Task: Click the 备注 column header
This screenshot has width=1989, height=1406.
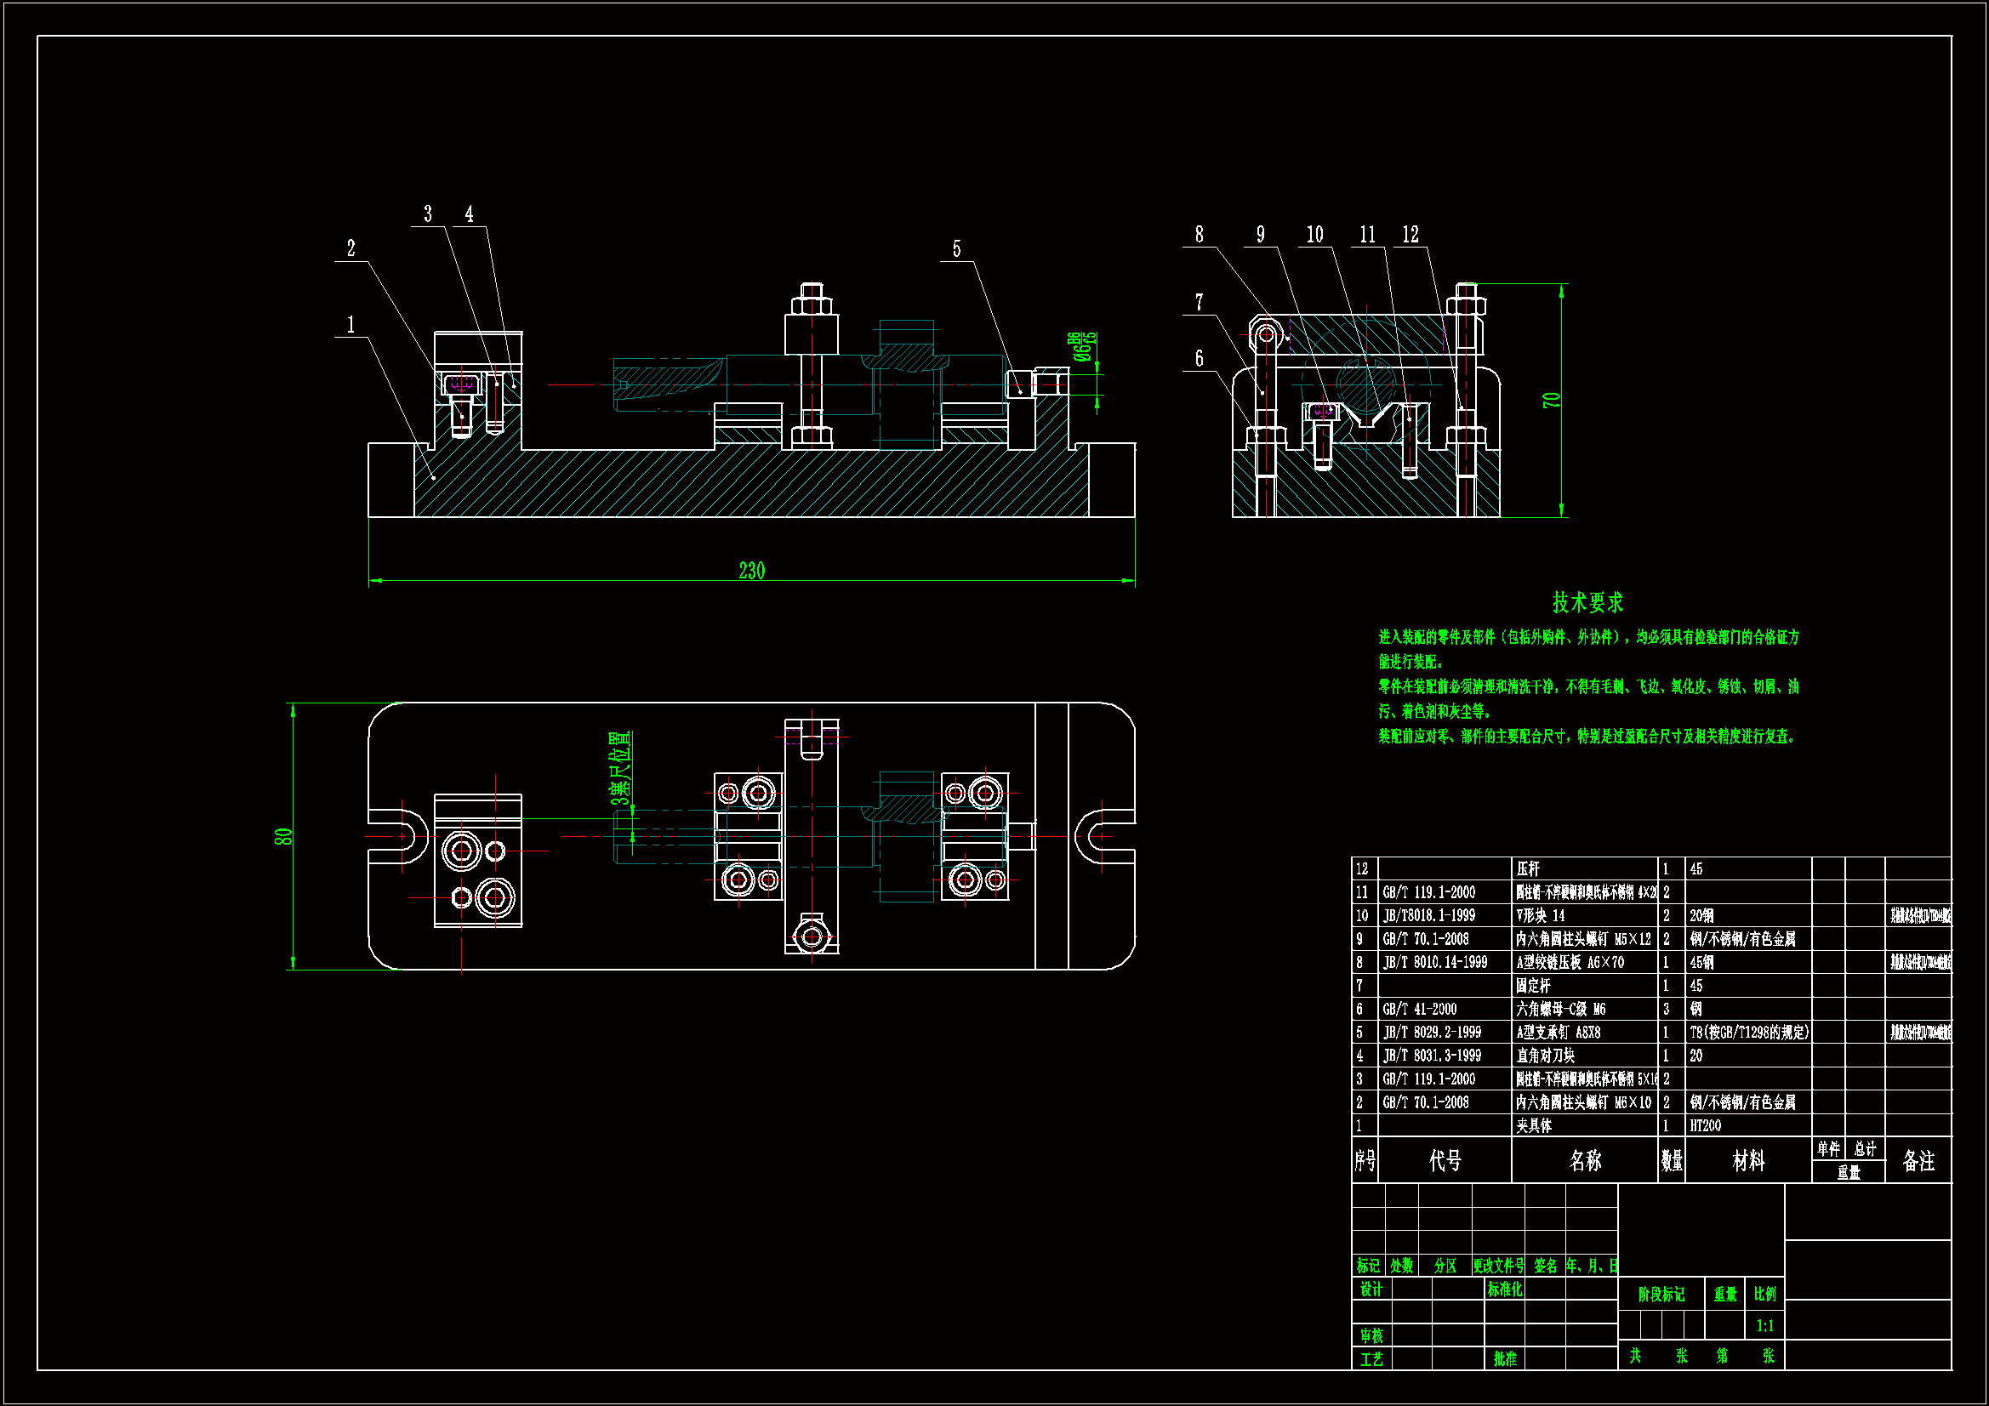Action: coord(1918,1160)
